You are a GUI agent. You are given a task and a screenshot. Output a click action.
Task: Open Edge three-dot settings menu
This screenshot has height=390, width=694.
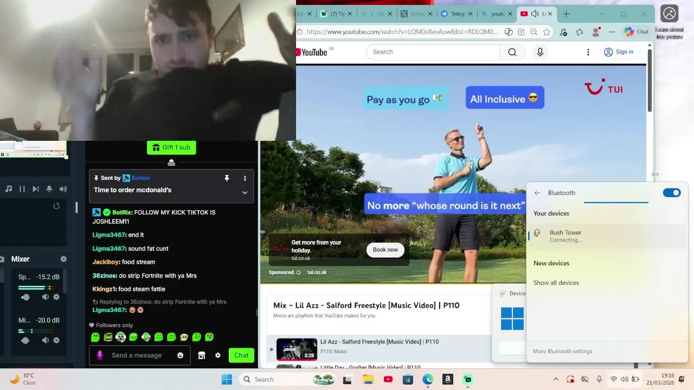coord(612,32)
